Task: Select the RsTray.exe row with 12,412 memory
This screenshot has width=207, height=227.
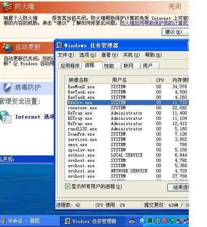Action: coord(127,123)
